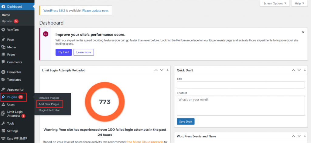Click the Quick Draft Title input field
Image resolution: width=311 pixels, height=143 pixels.
(x=241, y=85)
